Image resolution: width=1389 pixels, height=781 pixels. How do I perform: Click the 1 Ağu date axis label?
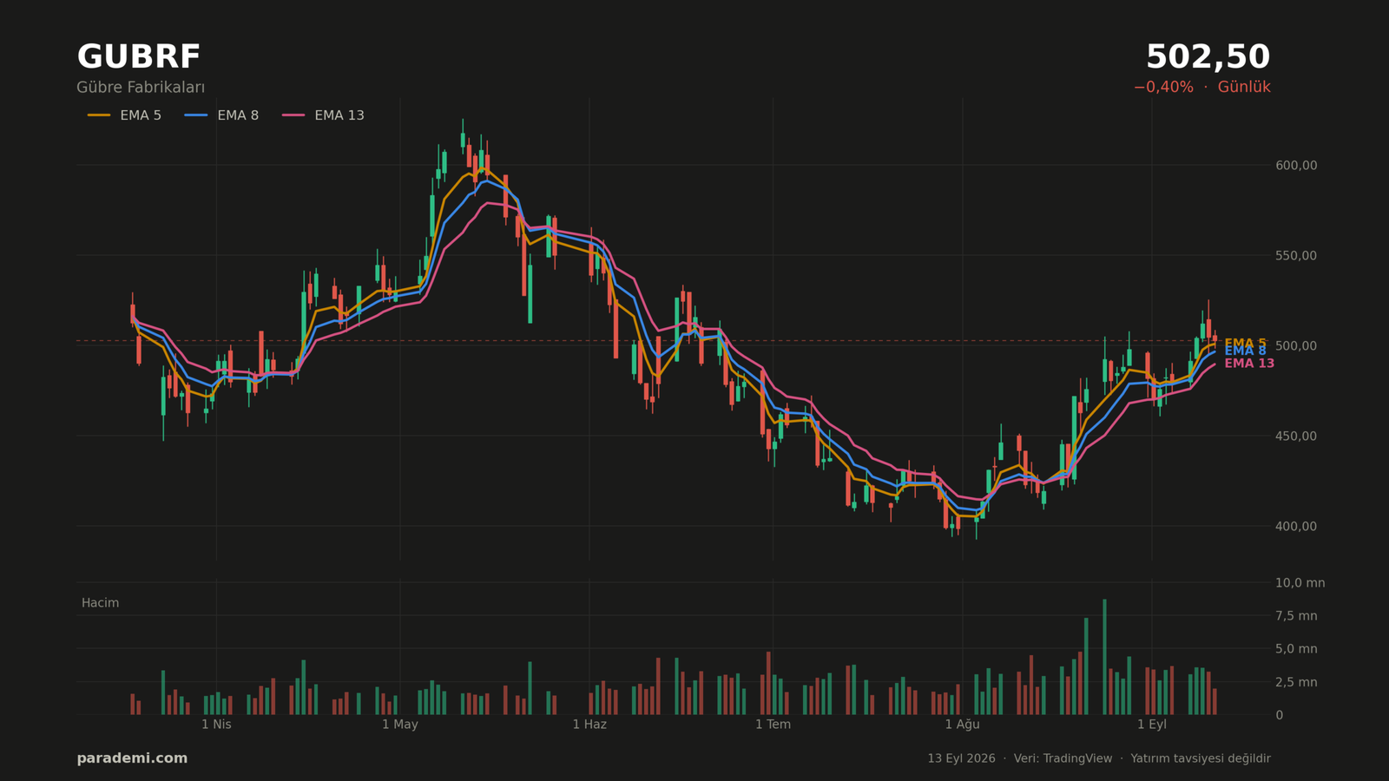tap(962, 725)
